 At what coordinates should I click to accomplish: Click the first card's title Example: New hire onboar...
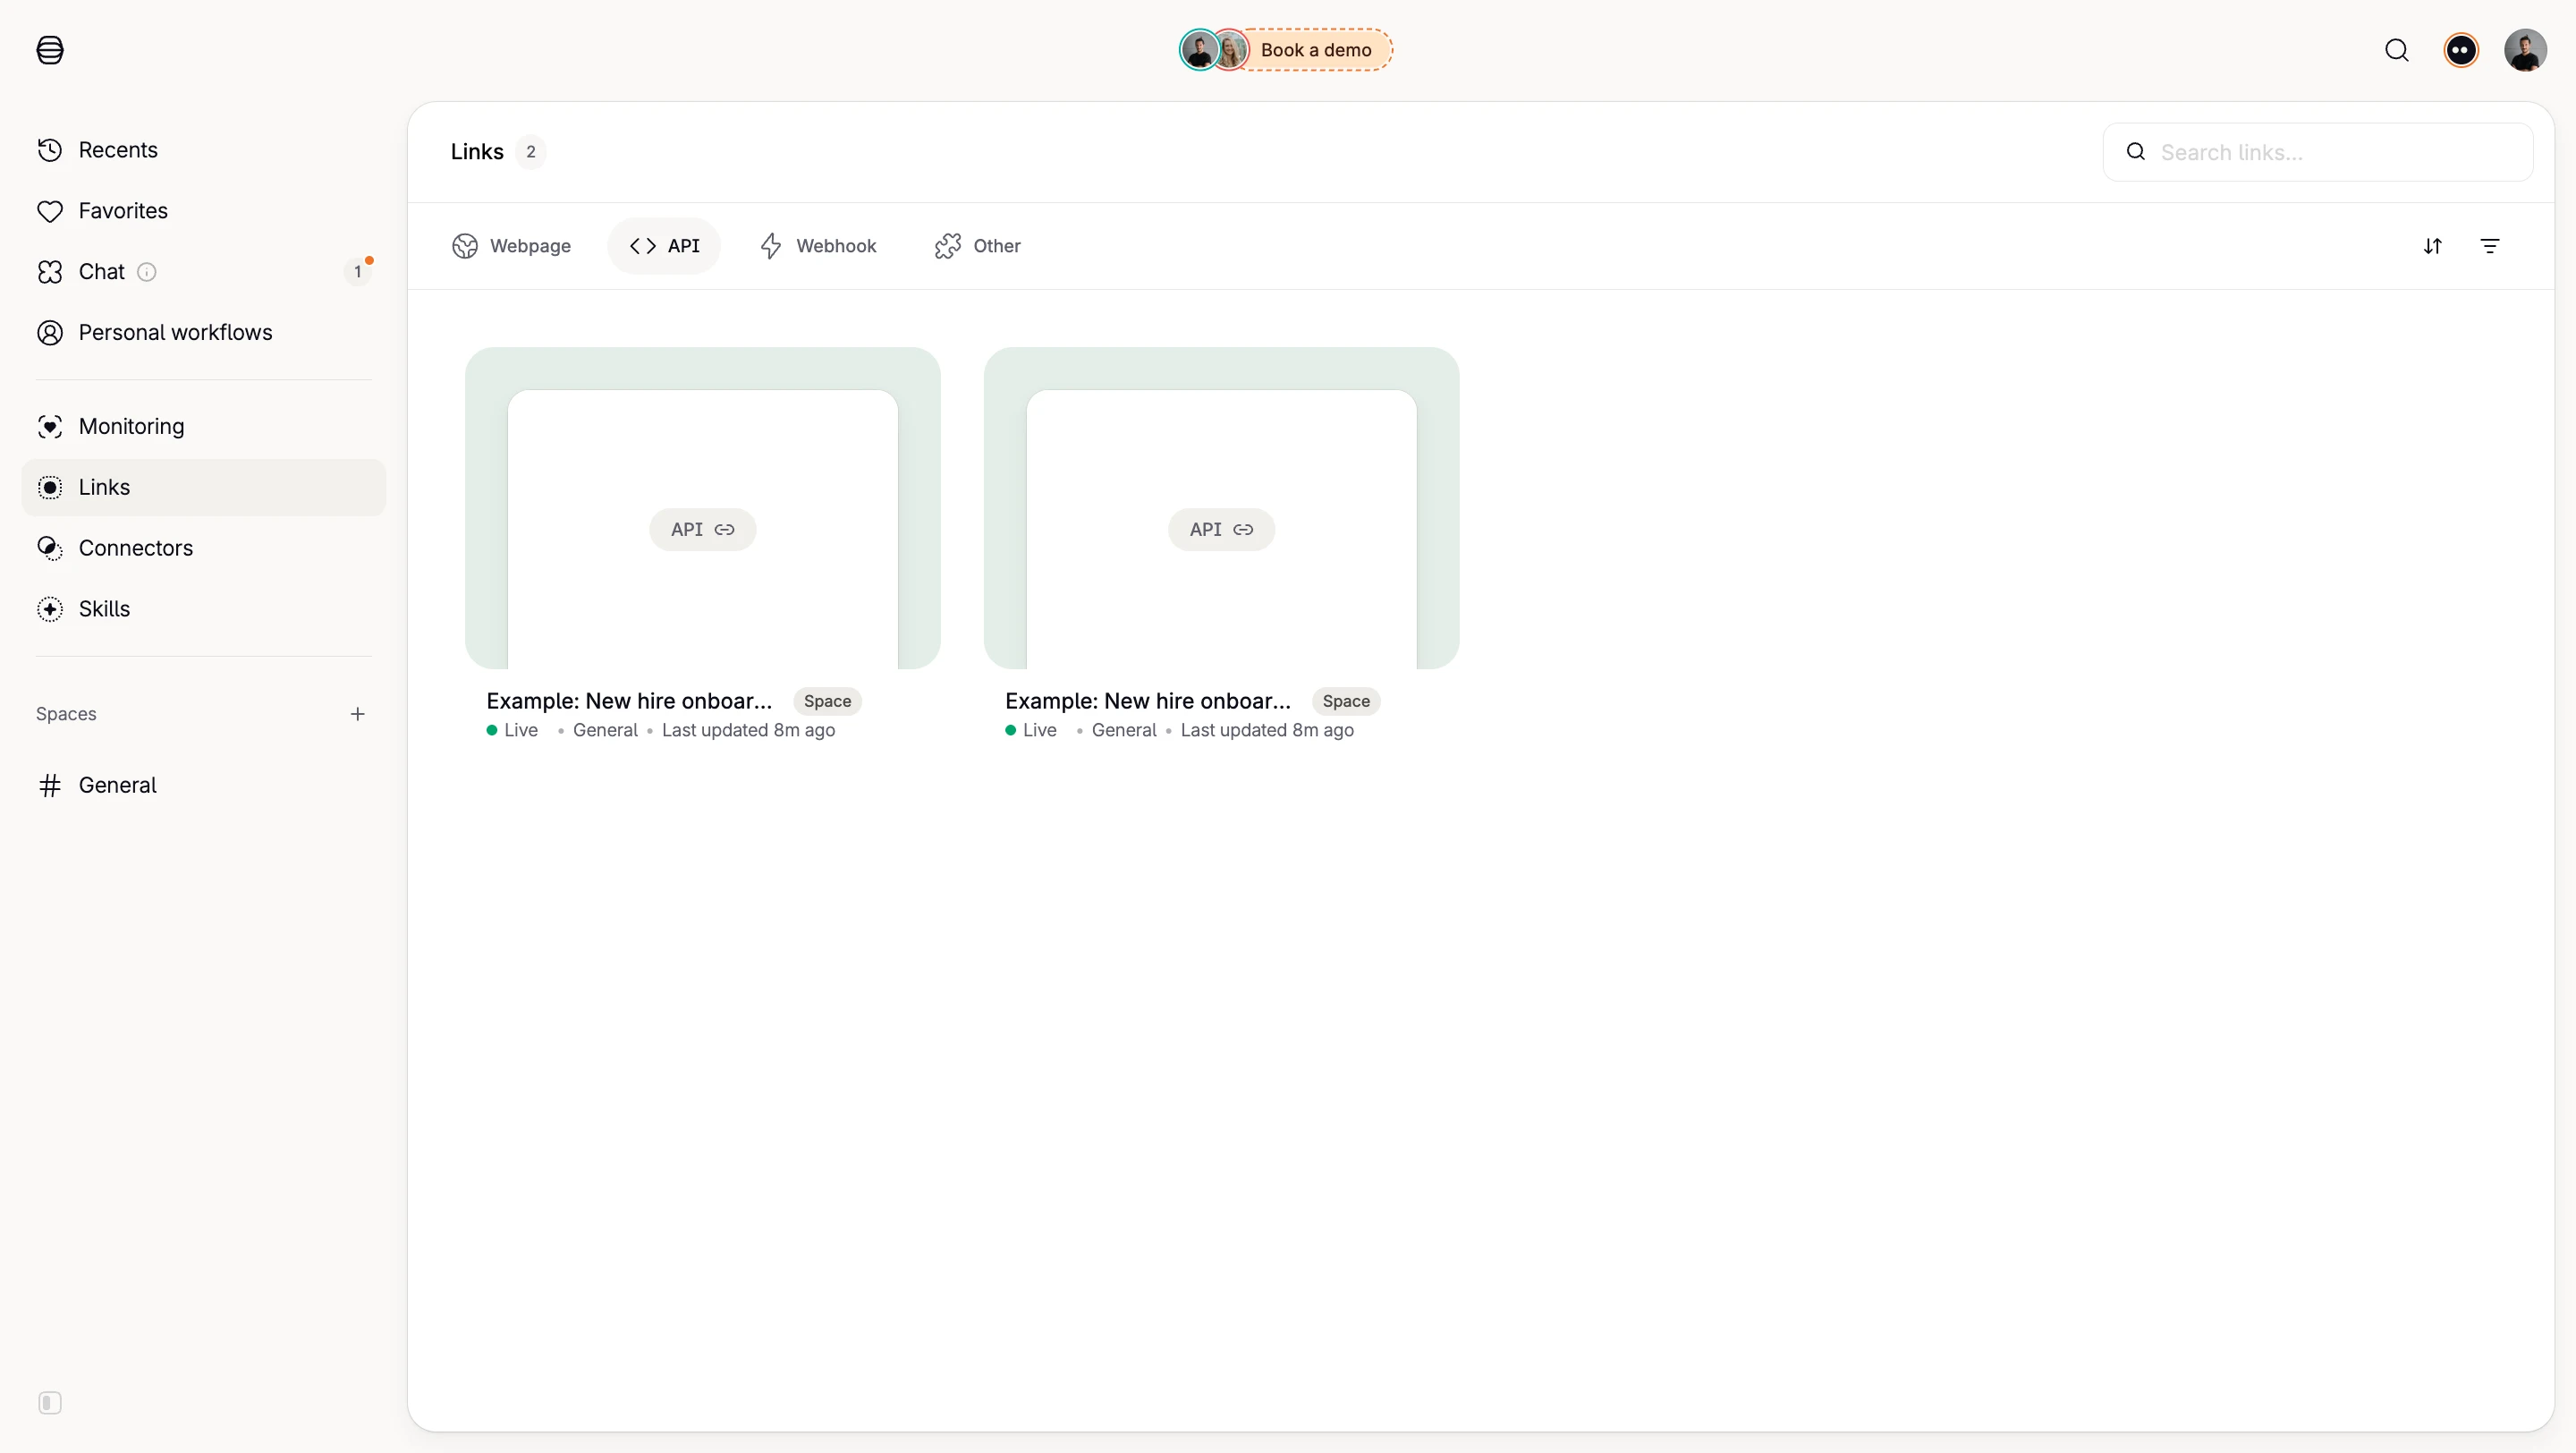(x=629, y=701)
